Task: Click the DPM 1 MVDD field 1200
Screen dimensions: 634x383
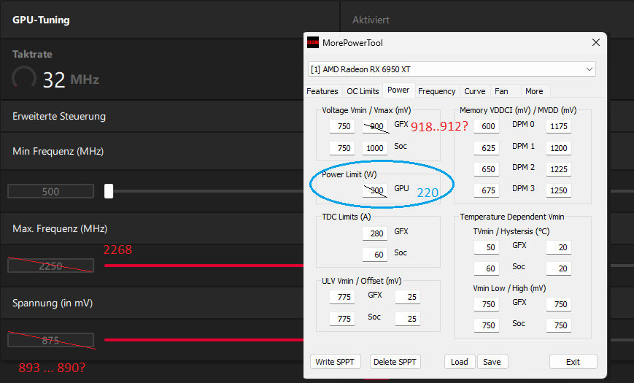Action: point(559,148)
